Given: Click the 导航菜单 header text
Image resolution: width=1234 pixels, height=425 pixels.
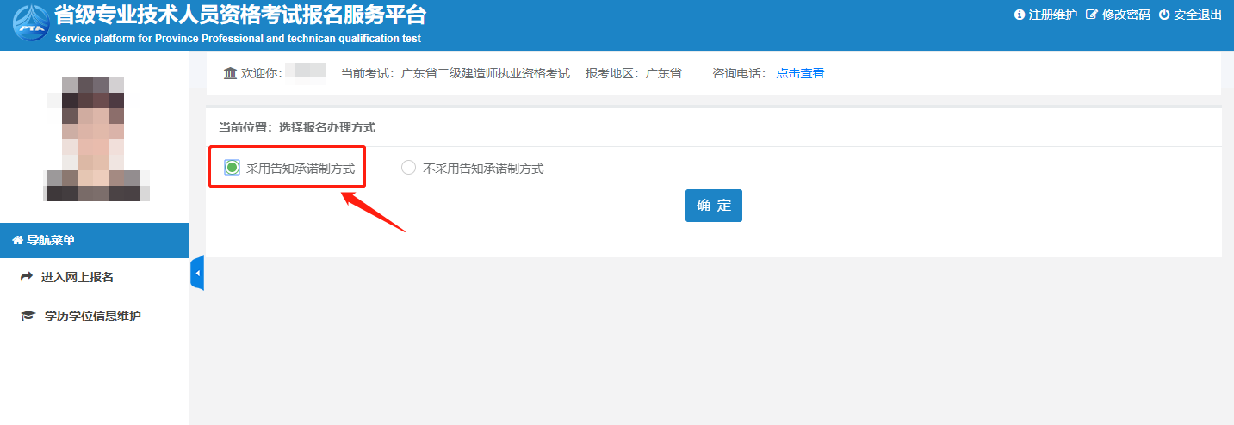Looking at the screenshot, I should point(51,241).
